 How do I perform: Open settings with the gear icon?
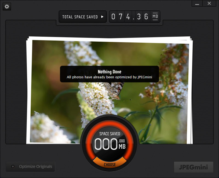[x=7, y=7]
